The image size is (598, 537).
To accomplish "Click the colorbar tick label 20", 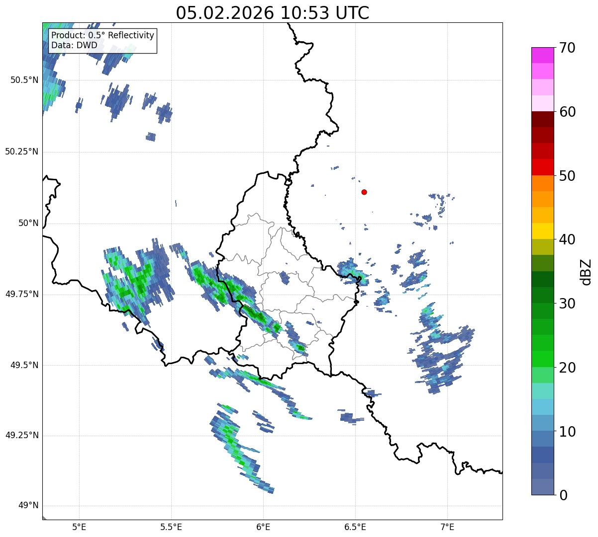I will click(x=567, y=368).
